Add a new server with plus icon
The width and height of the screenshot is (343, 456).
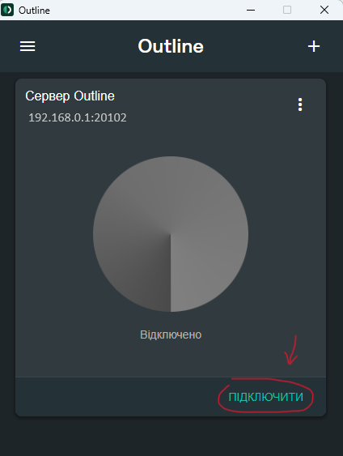pyautogui.click(x=314, y=46)
